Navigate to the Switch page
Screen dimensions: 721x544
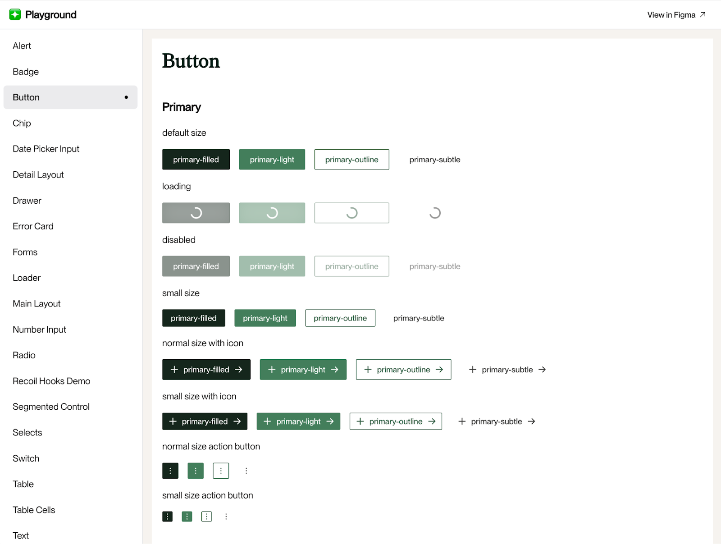pos(70,458)
